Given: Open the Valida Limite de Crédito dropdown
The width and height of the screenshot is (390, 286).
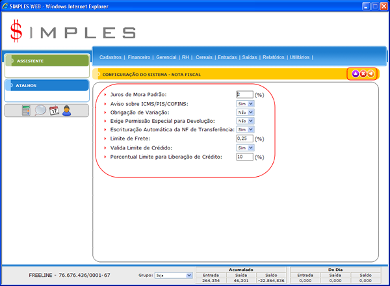Looking at the screenshot, I should point(246,148).
